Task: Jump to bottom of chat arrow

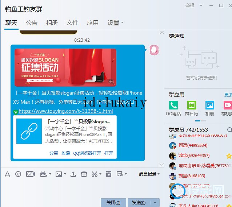Action: click(162, 165)
